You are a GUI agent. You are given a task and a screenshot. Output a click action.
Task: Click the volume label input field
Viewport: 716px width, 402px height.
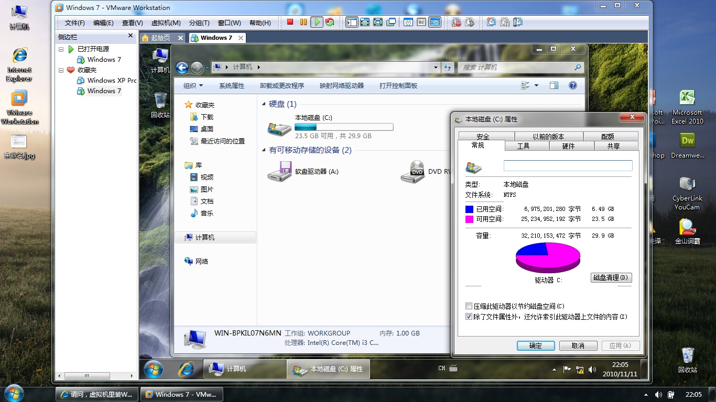[x=568, y=165]
